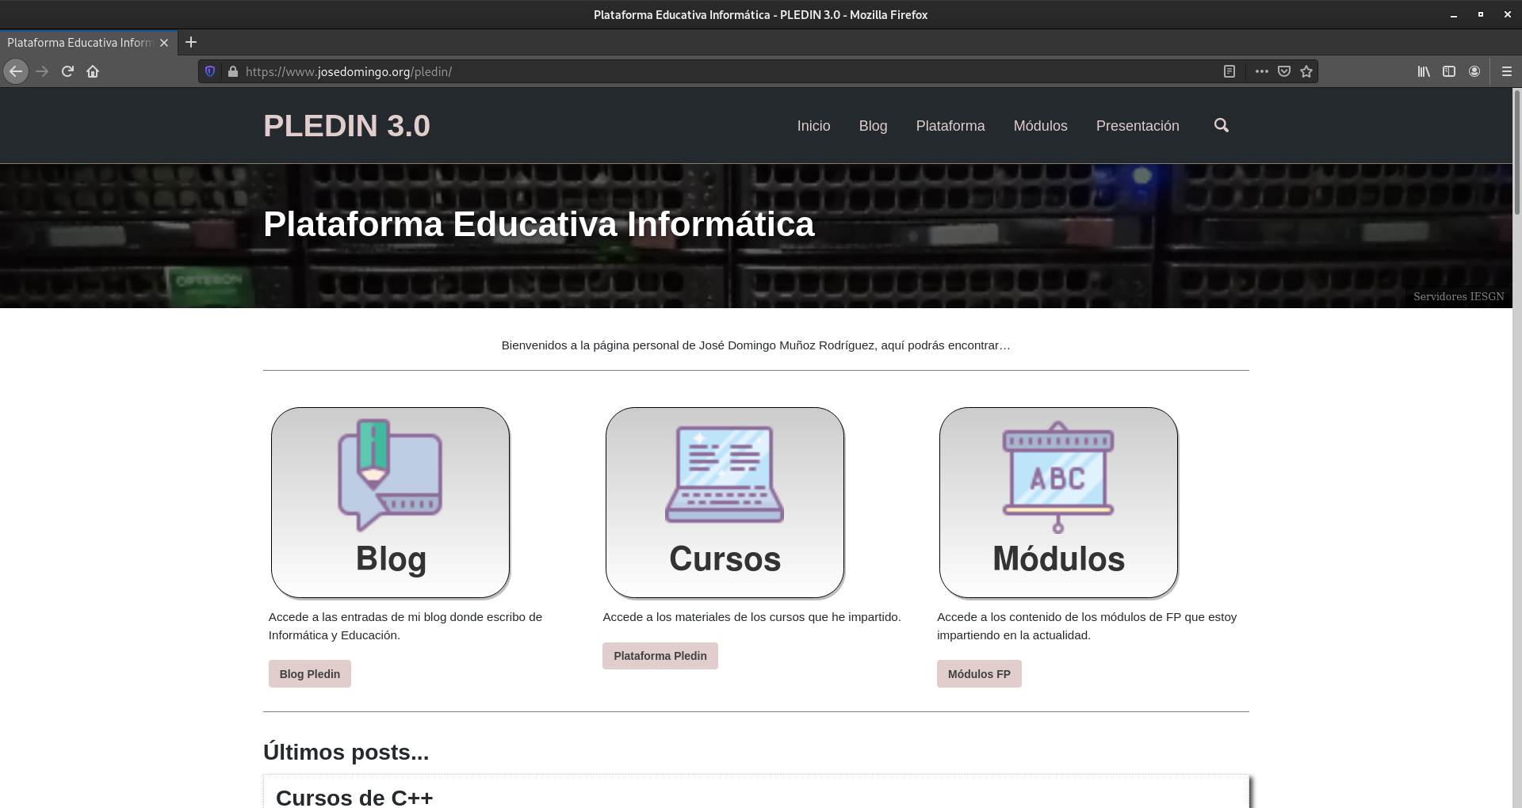Open the tracking protection shield
Viewport: 1522px width, 808px height.
tap(209, 71)
